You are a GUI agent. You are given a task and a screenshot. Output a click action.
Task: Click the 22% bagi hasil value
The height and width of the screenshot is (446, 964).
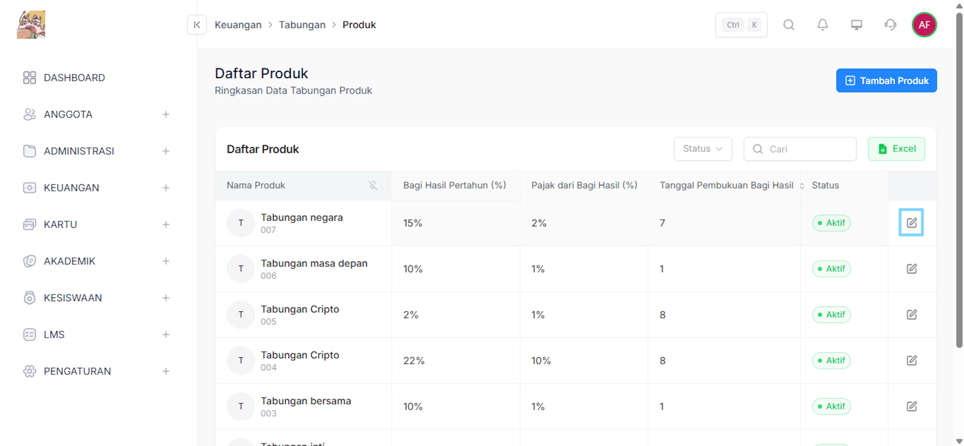pyautogui.click(x=413, y=361)
